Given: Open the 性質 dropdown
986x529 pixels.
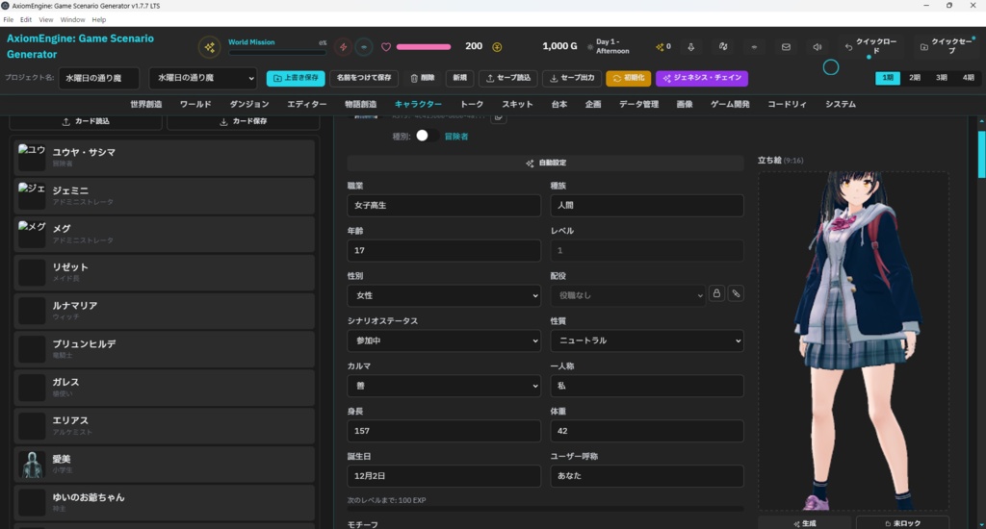Looking at the screenshot, I should click(x=647, y=340).
